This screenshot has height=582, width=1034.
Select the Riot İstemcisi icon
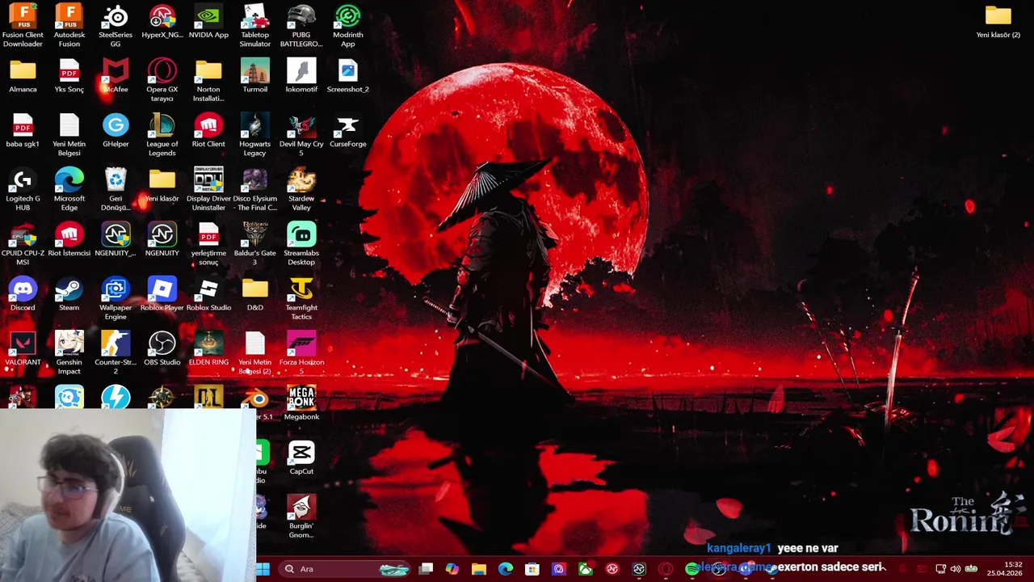coord(69,240)
